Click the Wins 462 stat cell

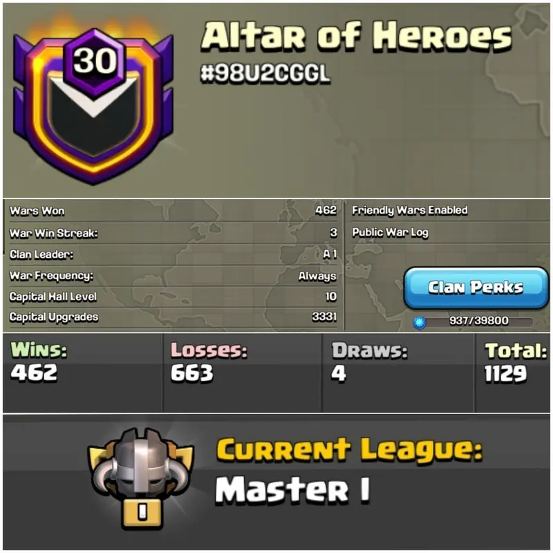click(82, 373)
